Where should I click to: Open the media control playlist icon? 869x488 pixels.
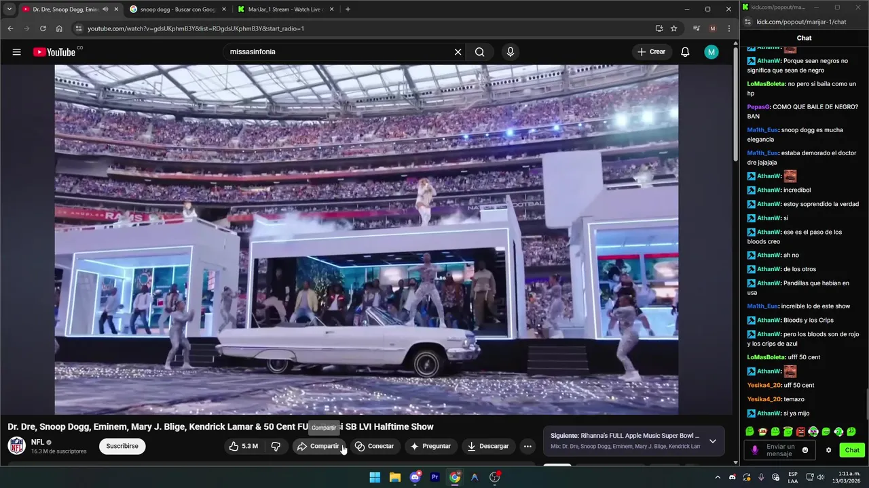click(x=697, y=28)
